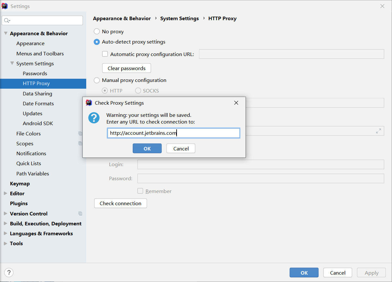Click the project-settings icon beside Version Control
The height and width of the screenshot is (282, 392).
click(x=80, y=214)
